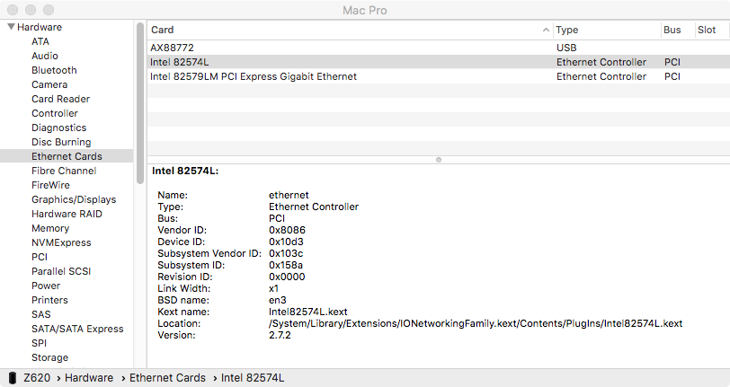Select Controller in the sidebar

(55, 113)
